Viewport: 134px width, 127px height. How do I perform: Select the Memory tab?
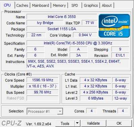pos(59,5)
